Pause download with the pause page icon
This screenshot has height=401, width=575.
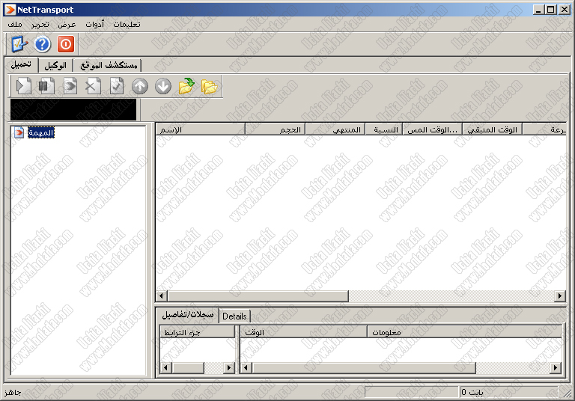46,86
